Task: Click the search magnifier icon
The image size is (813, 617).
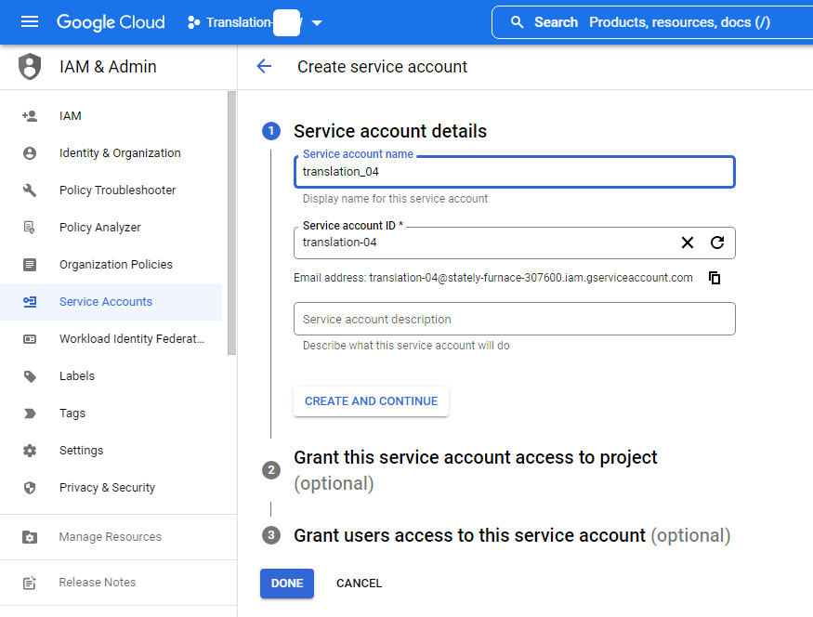Action: pos(517,22)
